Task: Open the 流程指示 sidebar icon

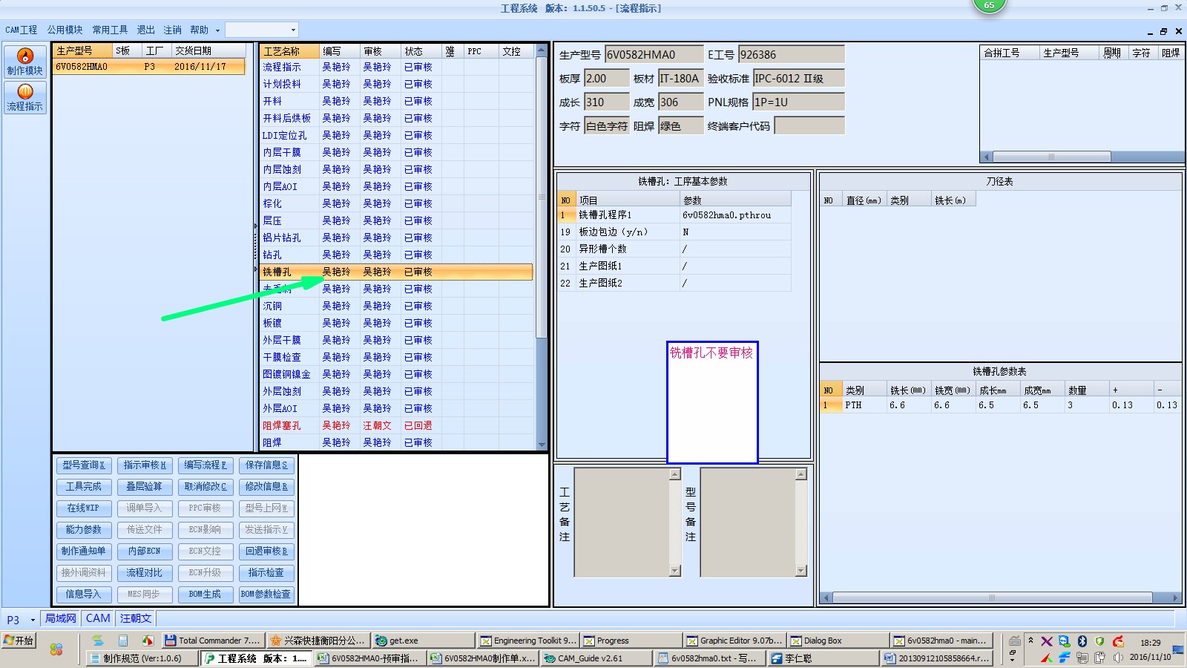Action: (x=24, y=97)
